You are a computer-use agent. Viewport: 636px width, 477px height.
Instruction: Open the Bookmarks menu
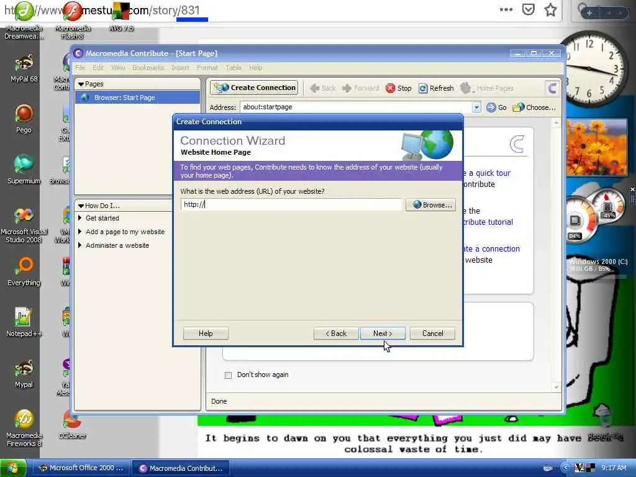148,68
